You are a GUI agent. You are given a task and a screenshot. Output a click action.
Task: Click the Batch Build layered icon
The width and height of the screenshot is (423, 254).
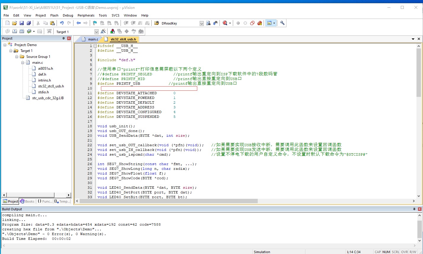[x=29, y=31]
